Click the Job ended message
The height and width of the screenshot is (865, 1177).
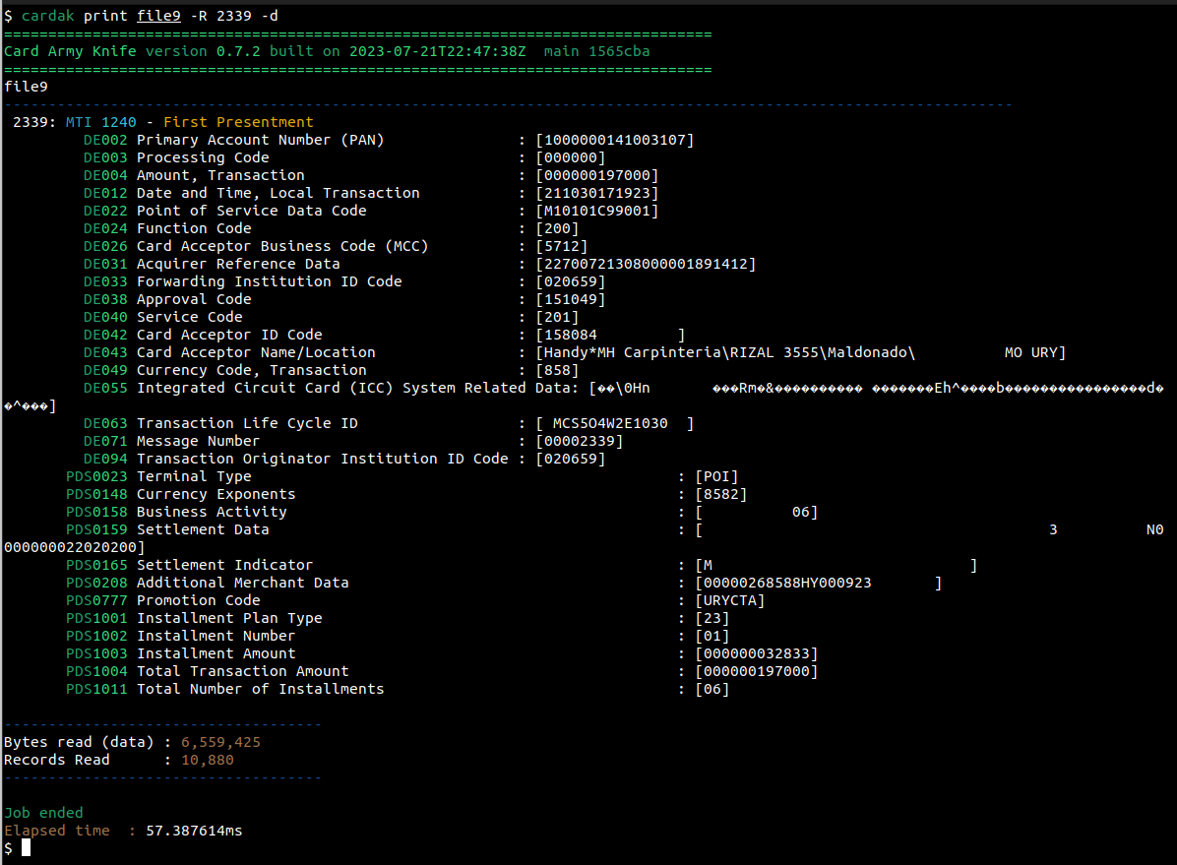pos(43,813)
